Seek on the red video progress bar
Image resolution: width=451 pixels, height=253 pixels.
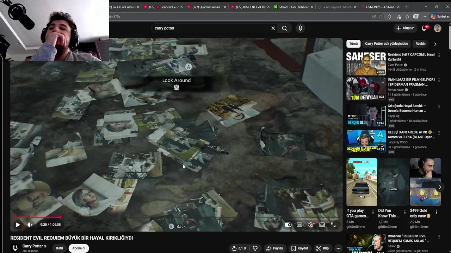coord(176,218)
